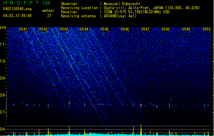Image resolution: width=214 pixels, height=136 pixels.
Task: Click the "Receiving antenna" label
Action: 78,16
